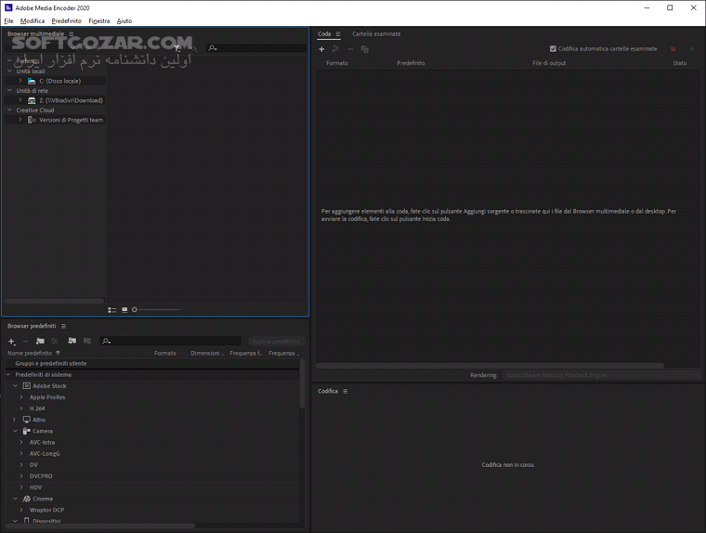The image size is (706, 533).
Task: Expand the Wraptor DCP preset group
Action: tap(21, 510)
